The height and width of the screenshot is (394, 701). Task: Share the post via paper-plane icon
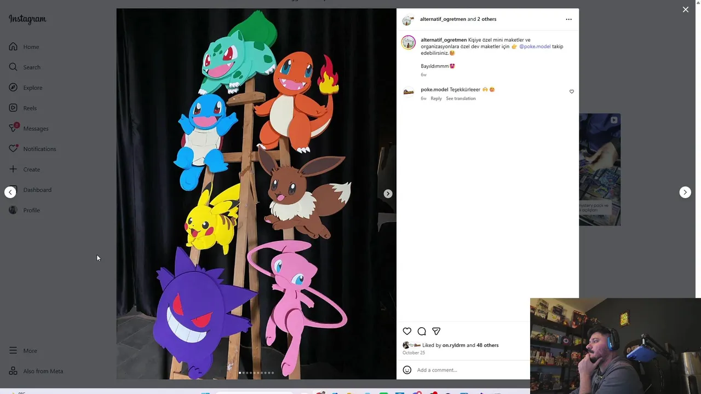436,331
